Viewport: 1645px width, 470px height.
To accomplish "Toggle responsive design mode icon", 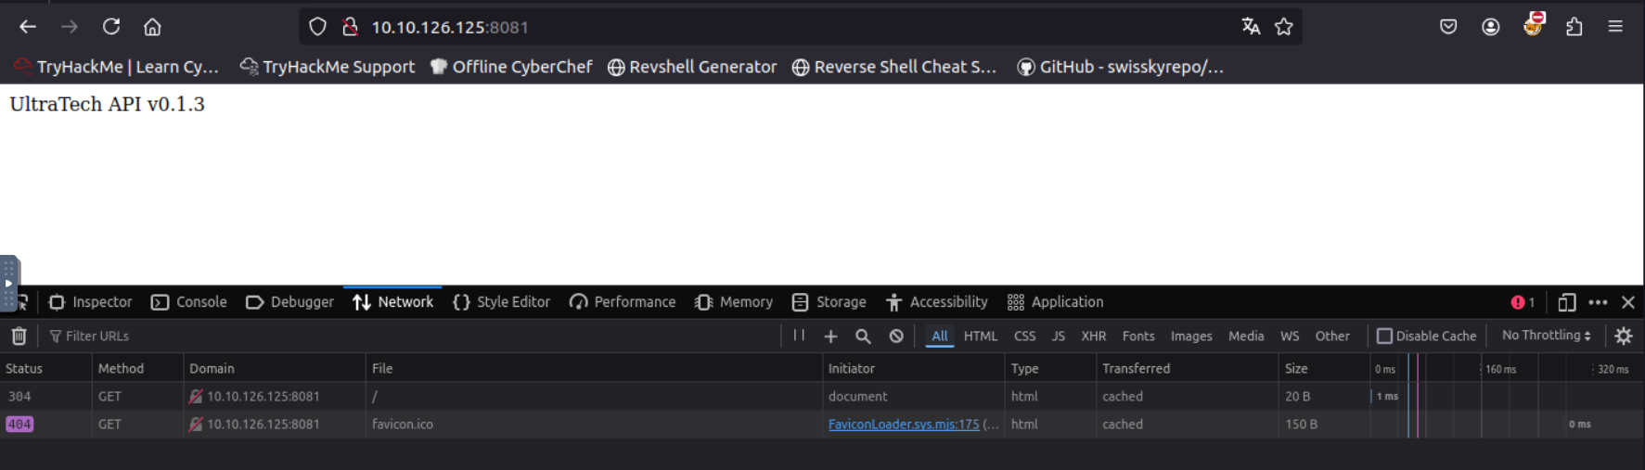I will pyautogui.click(x=1566, y=302).
